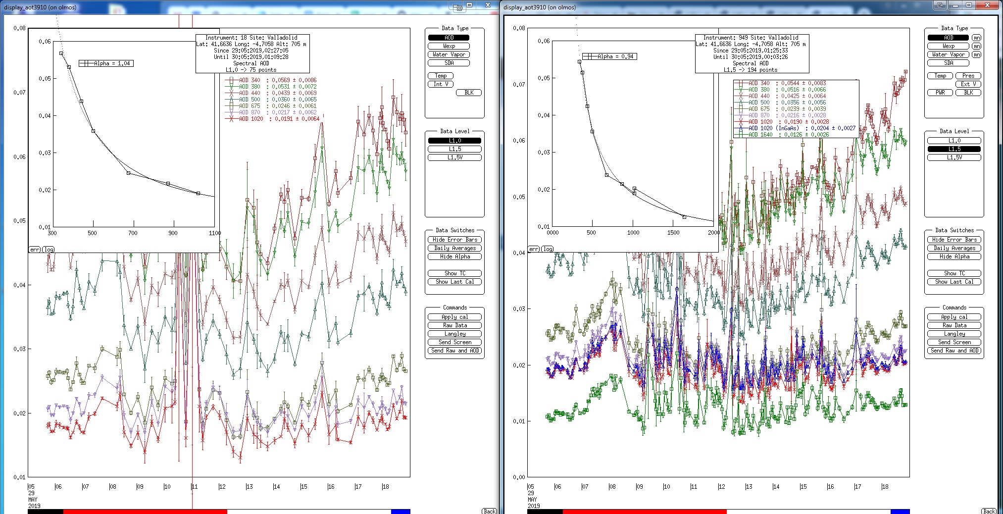Toggle Hide Error Bars in Instrument 949 window
Image resolution: width=1003 pixels, height=514 pixels.
point(954,240)
